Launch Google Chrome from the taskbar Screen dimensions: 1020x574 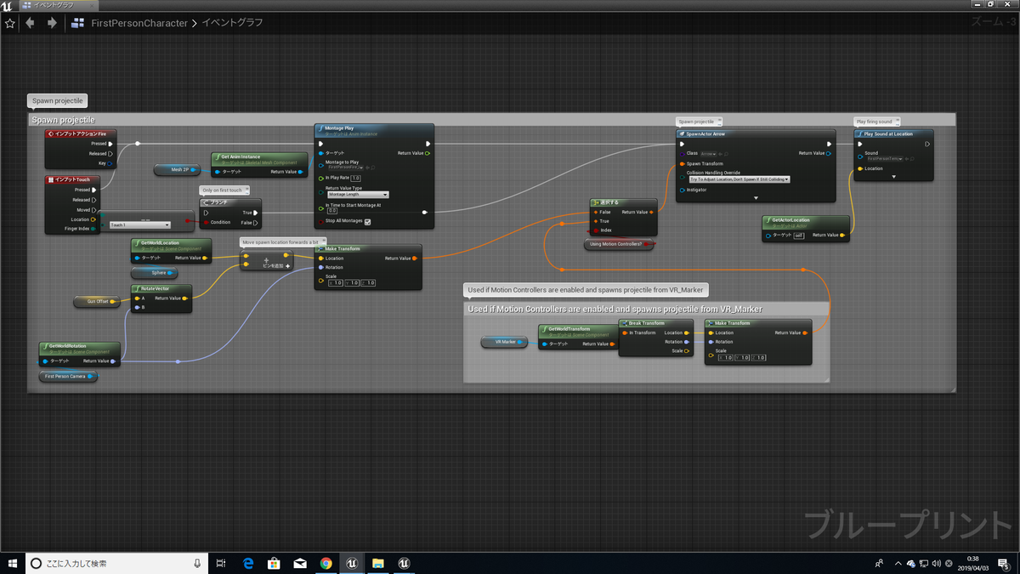[x=326, y=563]
